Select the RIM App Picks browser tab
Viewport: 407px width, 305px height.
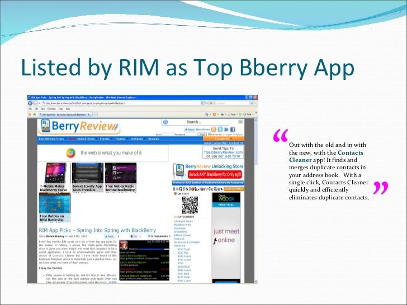tap(65, 115)
